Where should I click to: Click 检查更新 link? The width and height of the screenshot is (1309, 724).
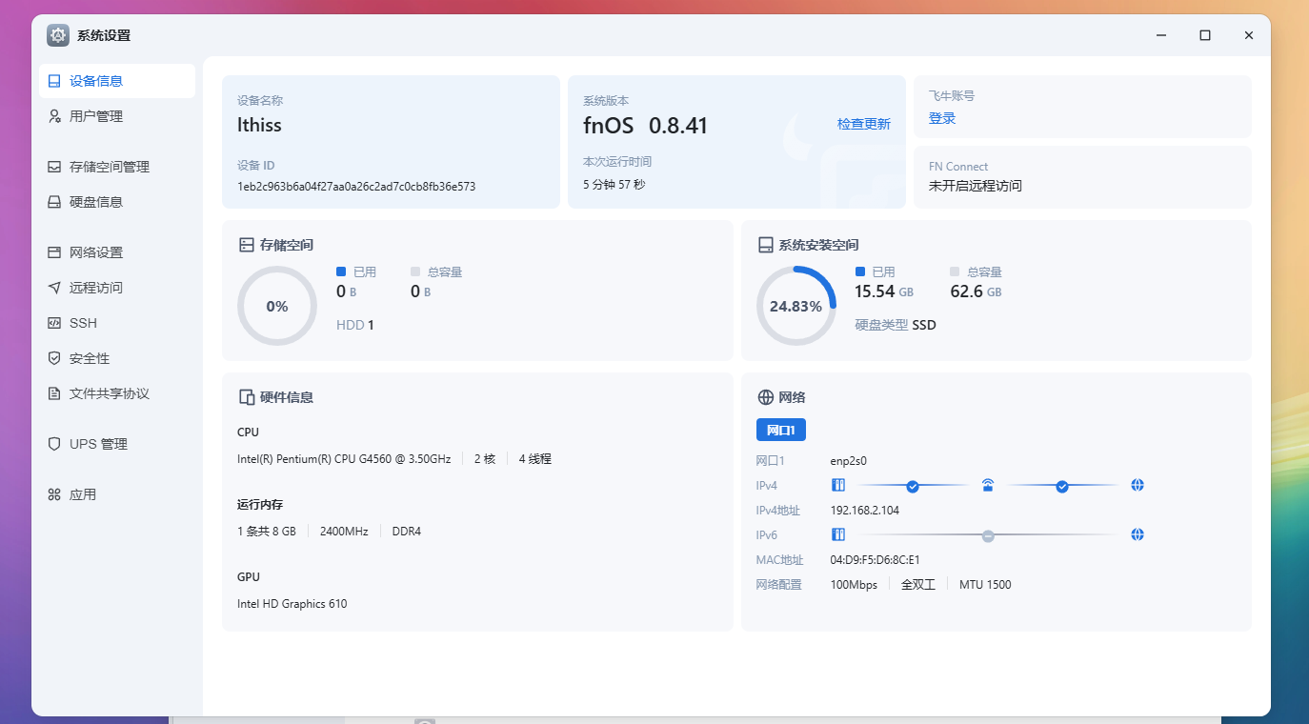click(864, 124)
